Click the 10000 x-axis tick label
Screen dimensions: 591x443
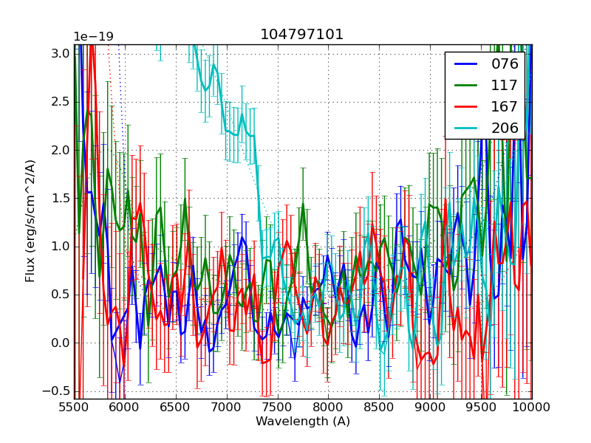pyautogui.click(x=532, y=407)
